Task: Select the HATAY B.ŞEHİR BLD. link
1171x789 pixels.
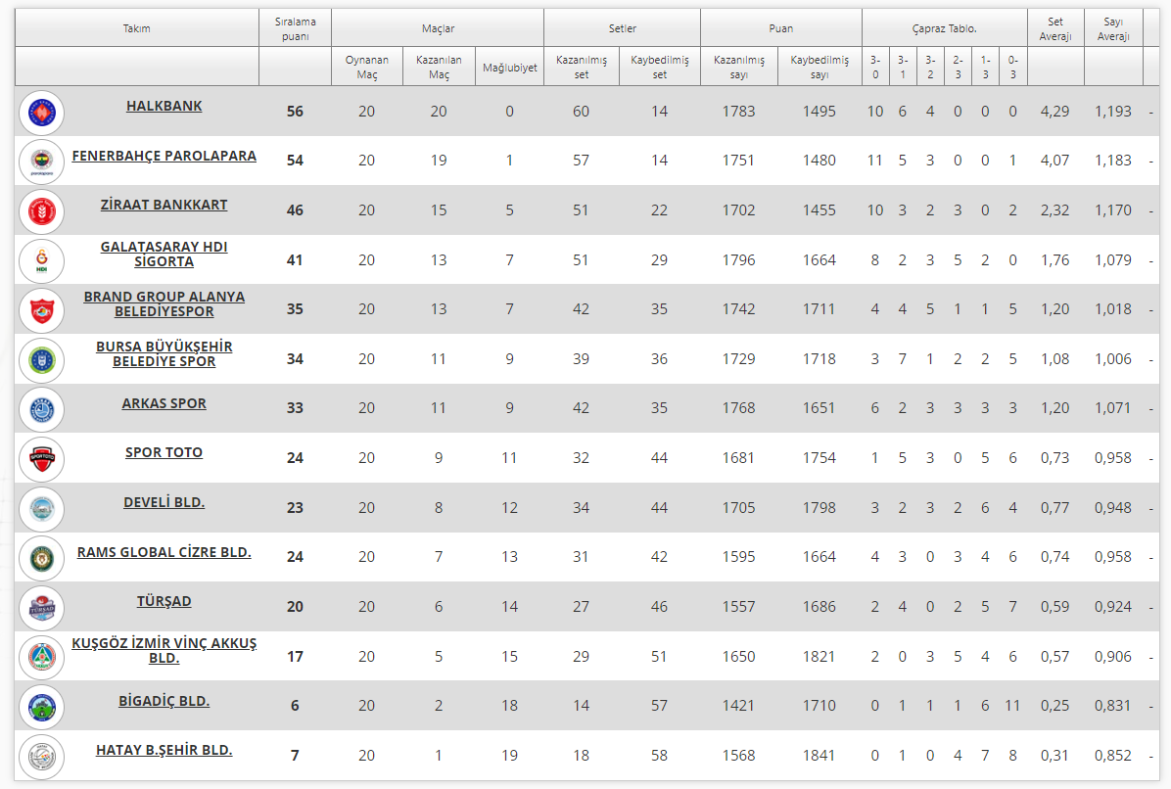Action: pyautogui.click(x=164, y=750)
